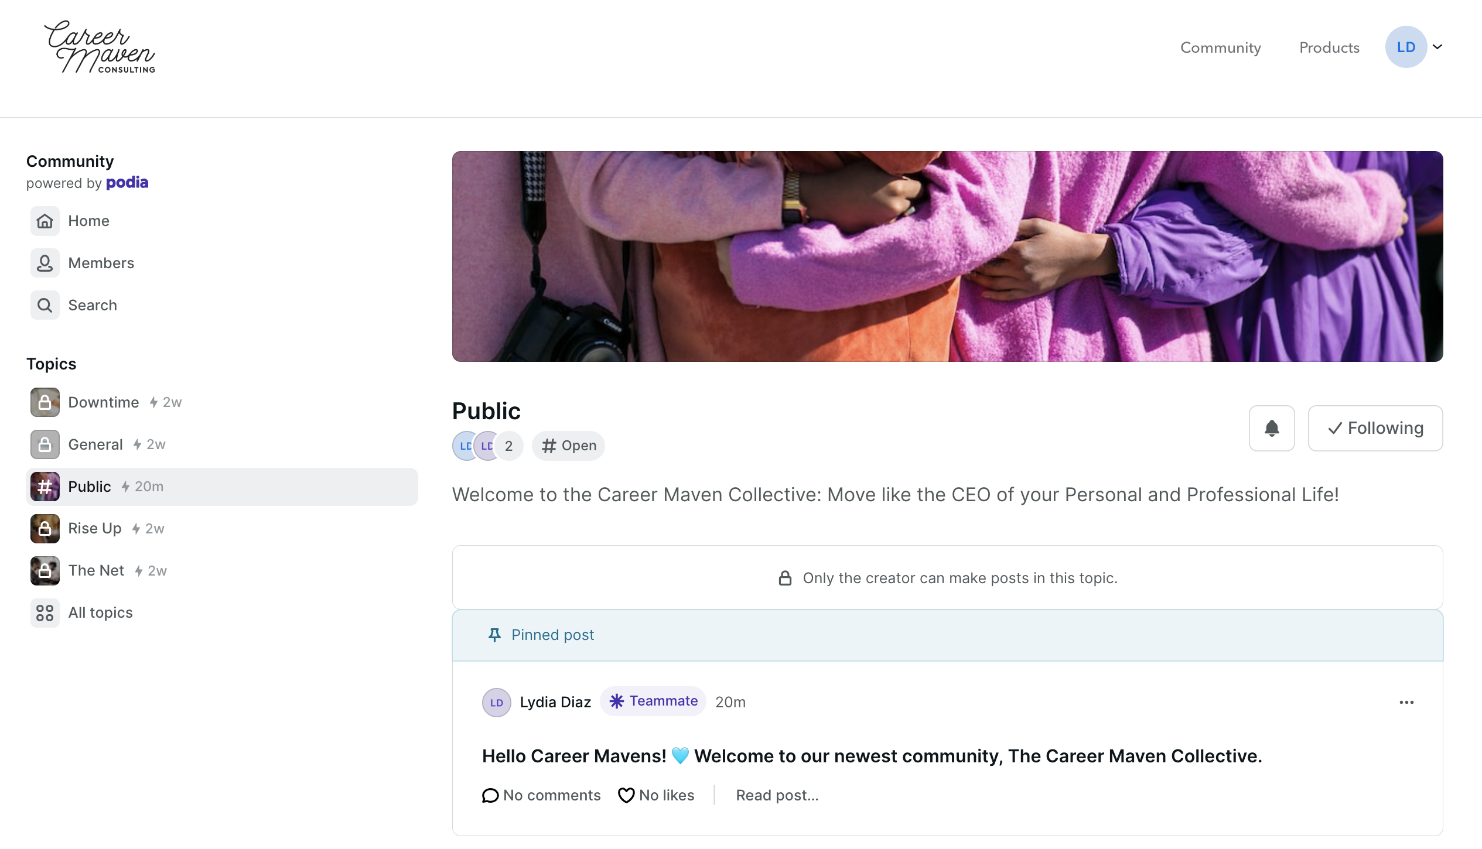Click the Career Maven Consulting logo

click(x=100, y=48)
